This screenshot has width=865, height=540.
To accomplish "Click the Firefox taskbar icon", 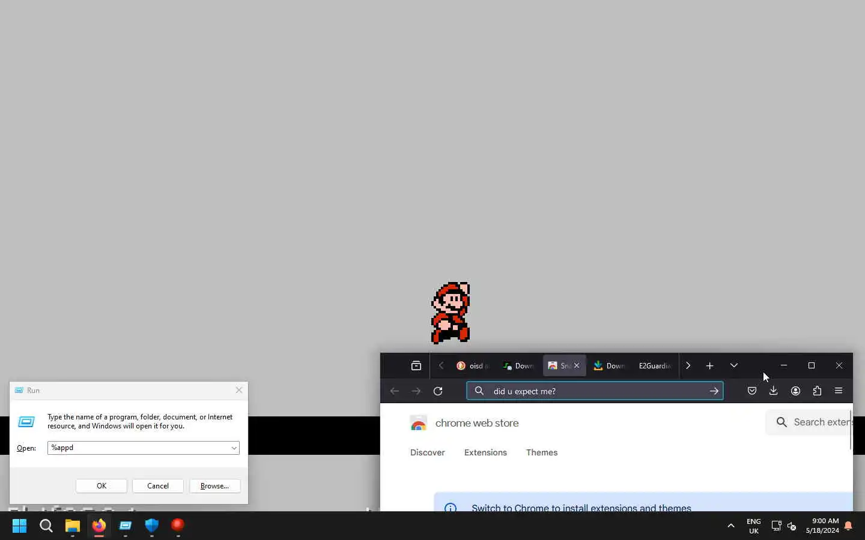I will (x=99, y=526).
